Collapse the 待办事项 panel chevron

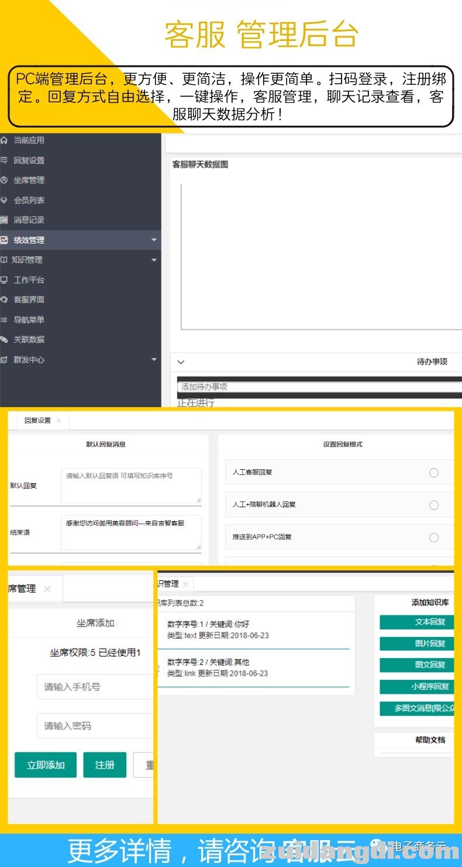pyautogui.click(x=181, y=362)
